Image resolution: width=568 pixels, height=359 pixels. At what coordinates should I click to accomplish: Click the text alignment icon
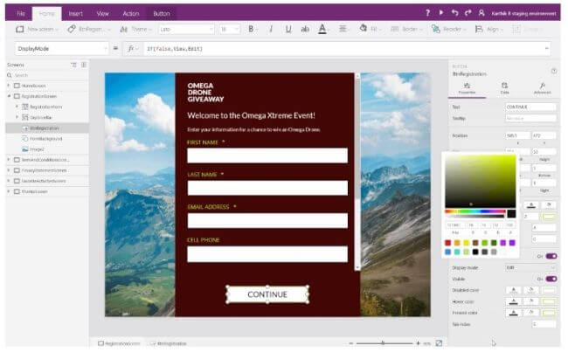[x=343, y=29]
